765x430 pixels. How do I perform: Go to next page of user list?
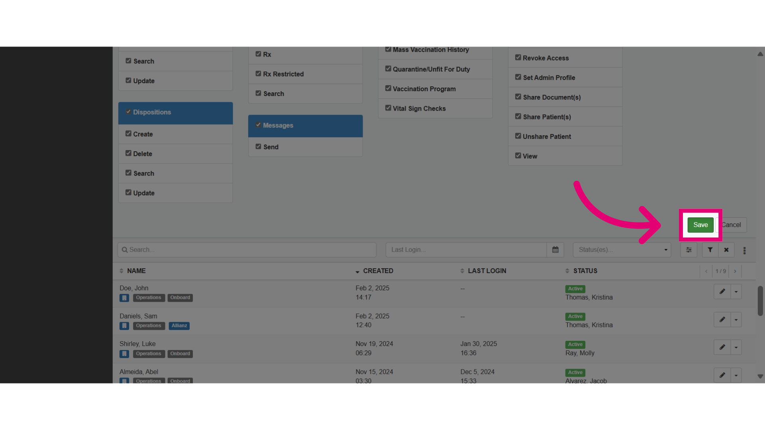[x=735, y=271]
